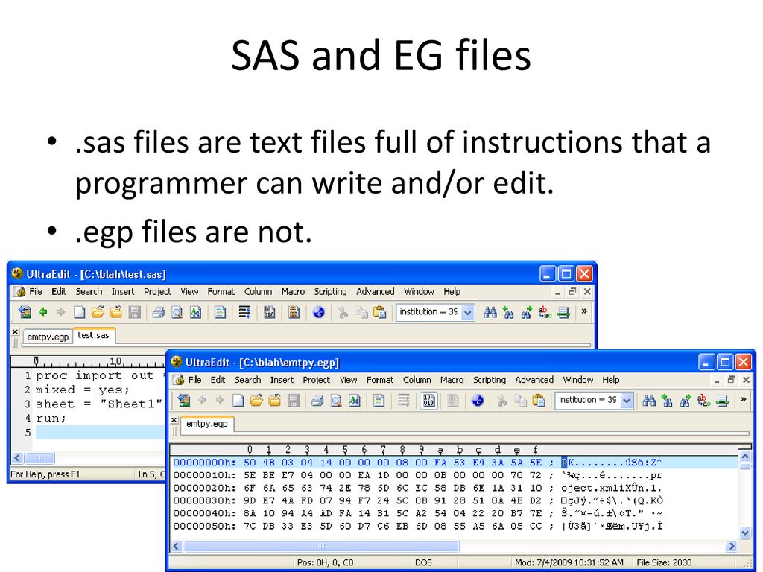The image size is (763, 572).
Task: Open find-string dropdown in test.sas window
Action: (x=468, y=312)
